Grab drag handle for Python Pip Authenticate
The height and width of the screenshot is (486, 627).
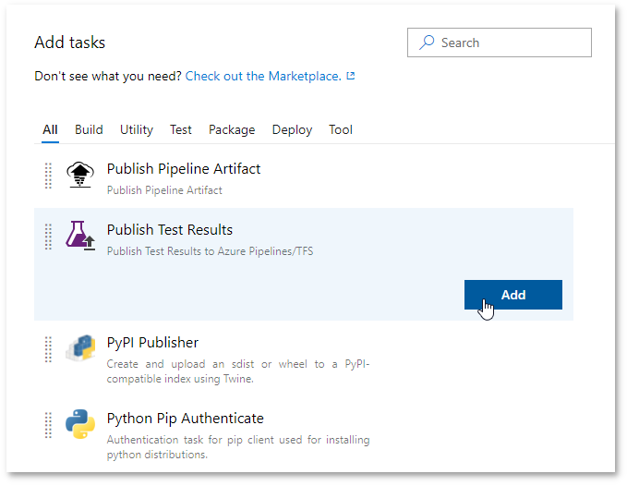[48, 425]
